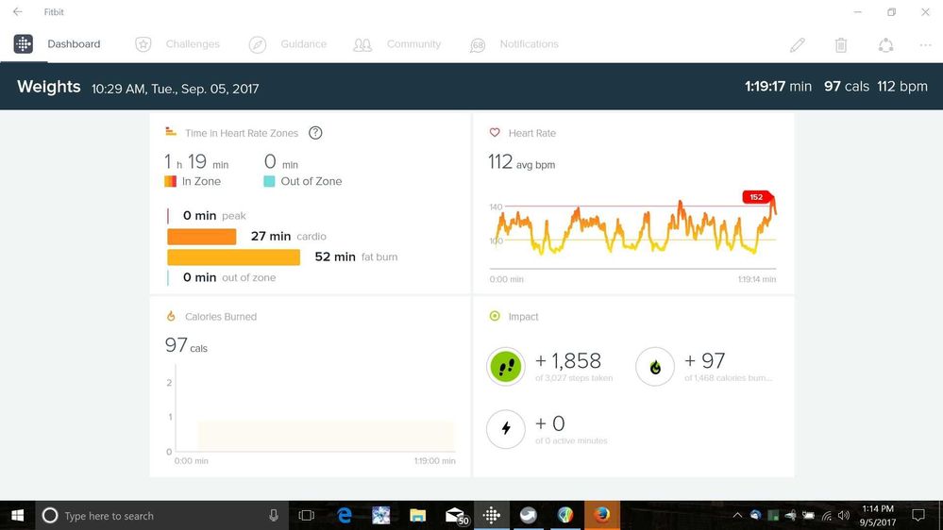Open heart rate zones help question mark

(315, 133)
